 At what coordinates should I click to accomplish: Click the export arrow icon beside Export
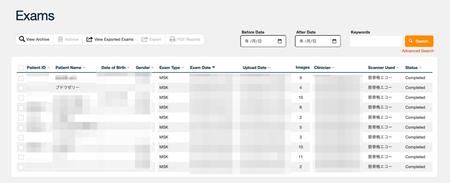point(144,39)
